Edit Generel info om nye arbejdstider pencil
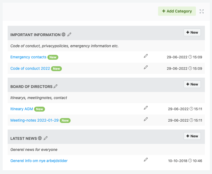Image resolution: width=212 pixels, height=174 pixels. click(x=146, y=160)
